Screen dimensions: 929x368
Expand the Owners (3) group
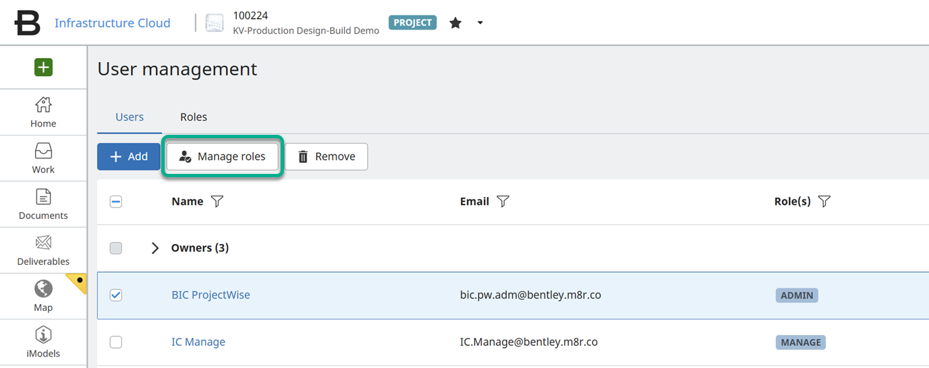(x=155, y=248)
